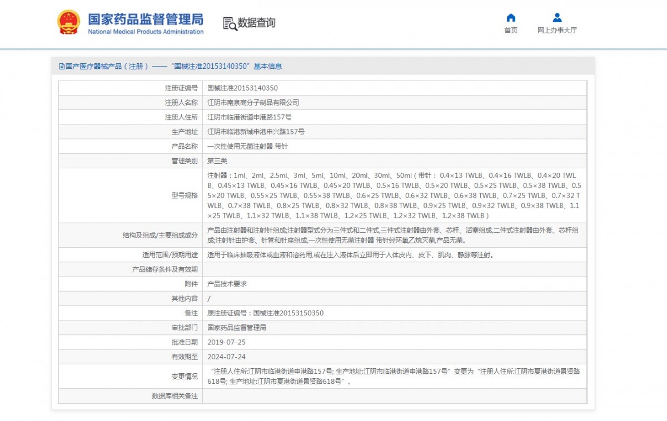Viewport: 667px width, 421px height.
Task: Click the 国家药品监督管理局 site title
Action: (146, 19)
